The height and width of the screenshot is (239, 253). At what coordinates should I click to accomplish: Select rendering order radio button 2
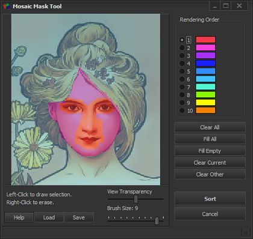182,47
